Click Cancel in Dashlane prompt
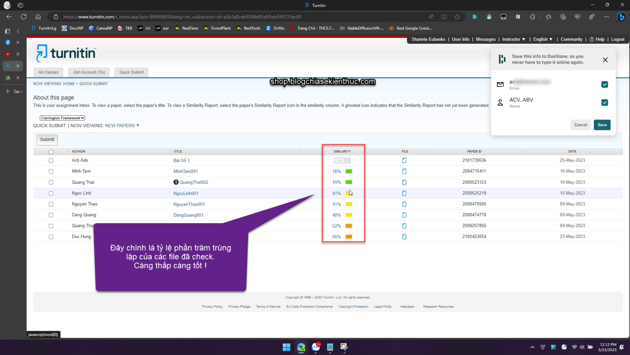 click(580, 125)
